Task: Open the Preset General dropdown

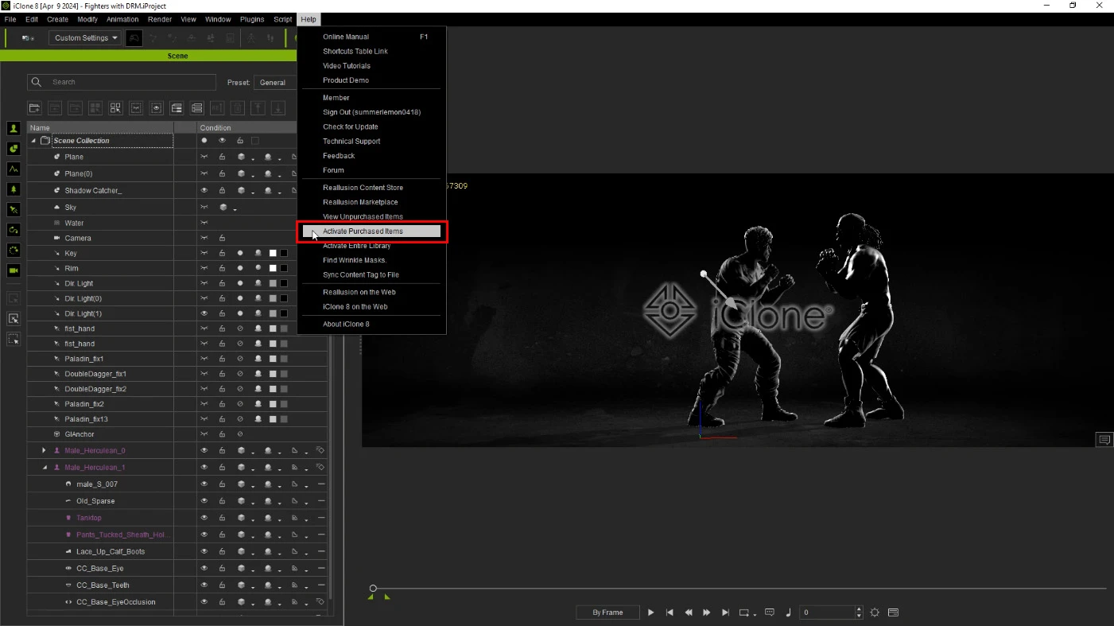Action: (x=275, y=83)
